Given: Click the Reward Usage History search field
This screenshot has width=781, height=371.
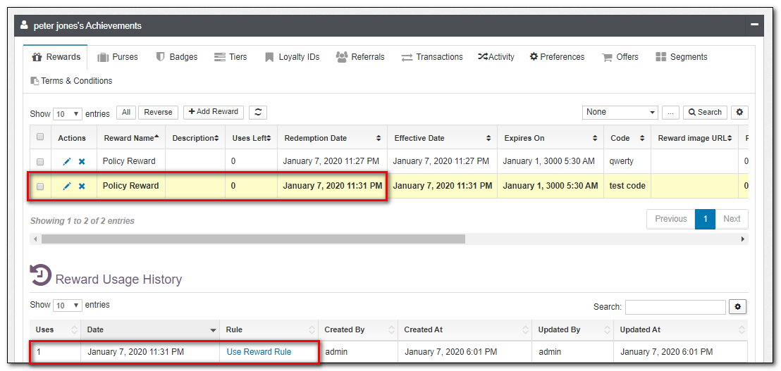Looking at the screenshot, I should coord(675,307).
